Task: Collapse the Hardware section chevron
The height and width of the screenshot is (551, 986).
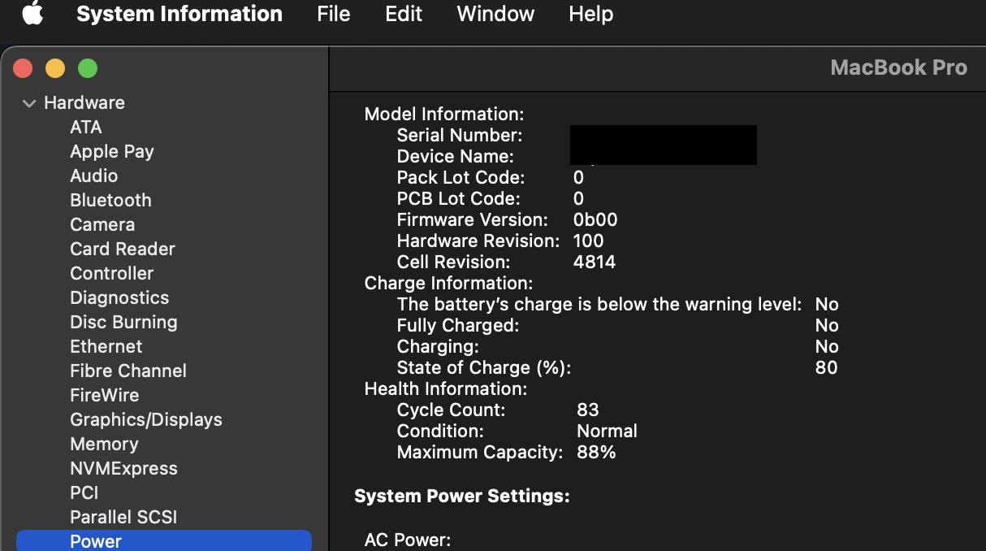Action: [29, 103]
